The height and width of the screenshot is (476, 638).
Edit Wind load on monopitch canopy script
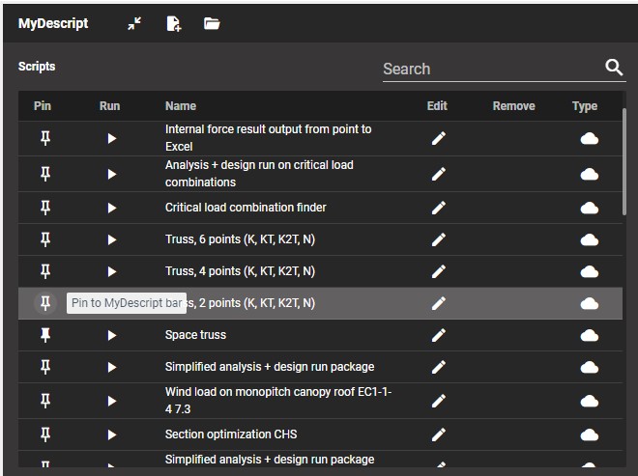[x=438, y=401]
